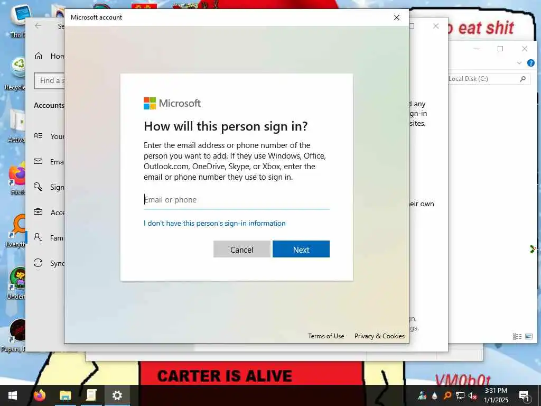Minimize the File Explorer window
The image size is (541, 406).
[x=477, y=49]
